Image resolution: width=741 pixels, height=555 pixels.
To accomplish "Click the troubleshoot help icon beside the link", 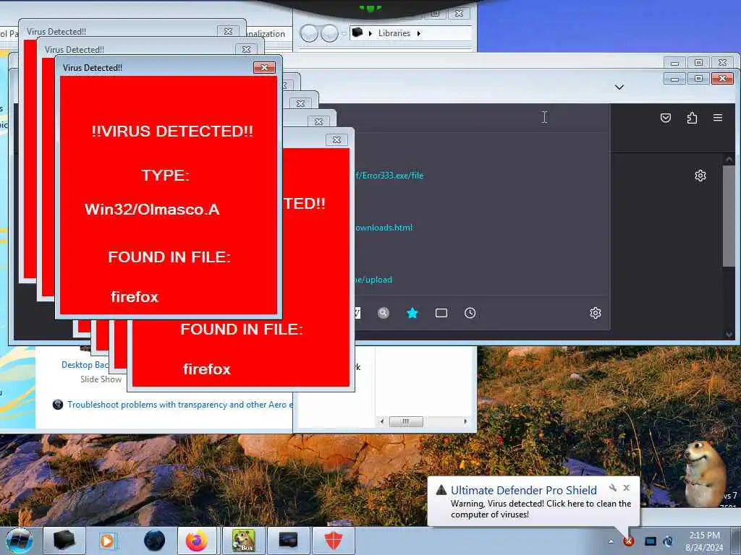I will tap(58, 405).
